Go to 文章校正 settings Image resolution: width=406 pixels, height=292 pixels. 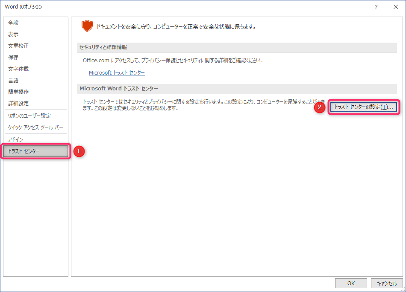(x=35, y=46)
